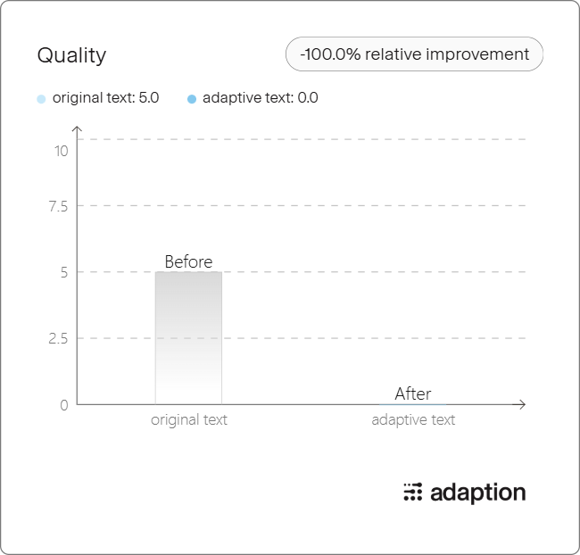Click the y-axis upward arrow tip
580x555 pixels.
77,128
